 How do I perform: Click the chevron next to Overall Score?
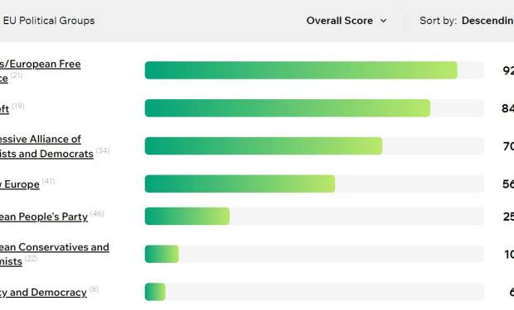coord(383,21)
